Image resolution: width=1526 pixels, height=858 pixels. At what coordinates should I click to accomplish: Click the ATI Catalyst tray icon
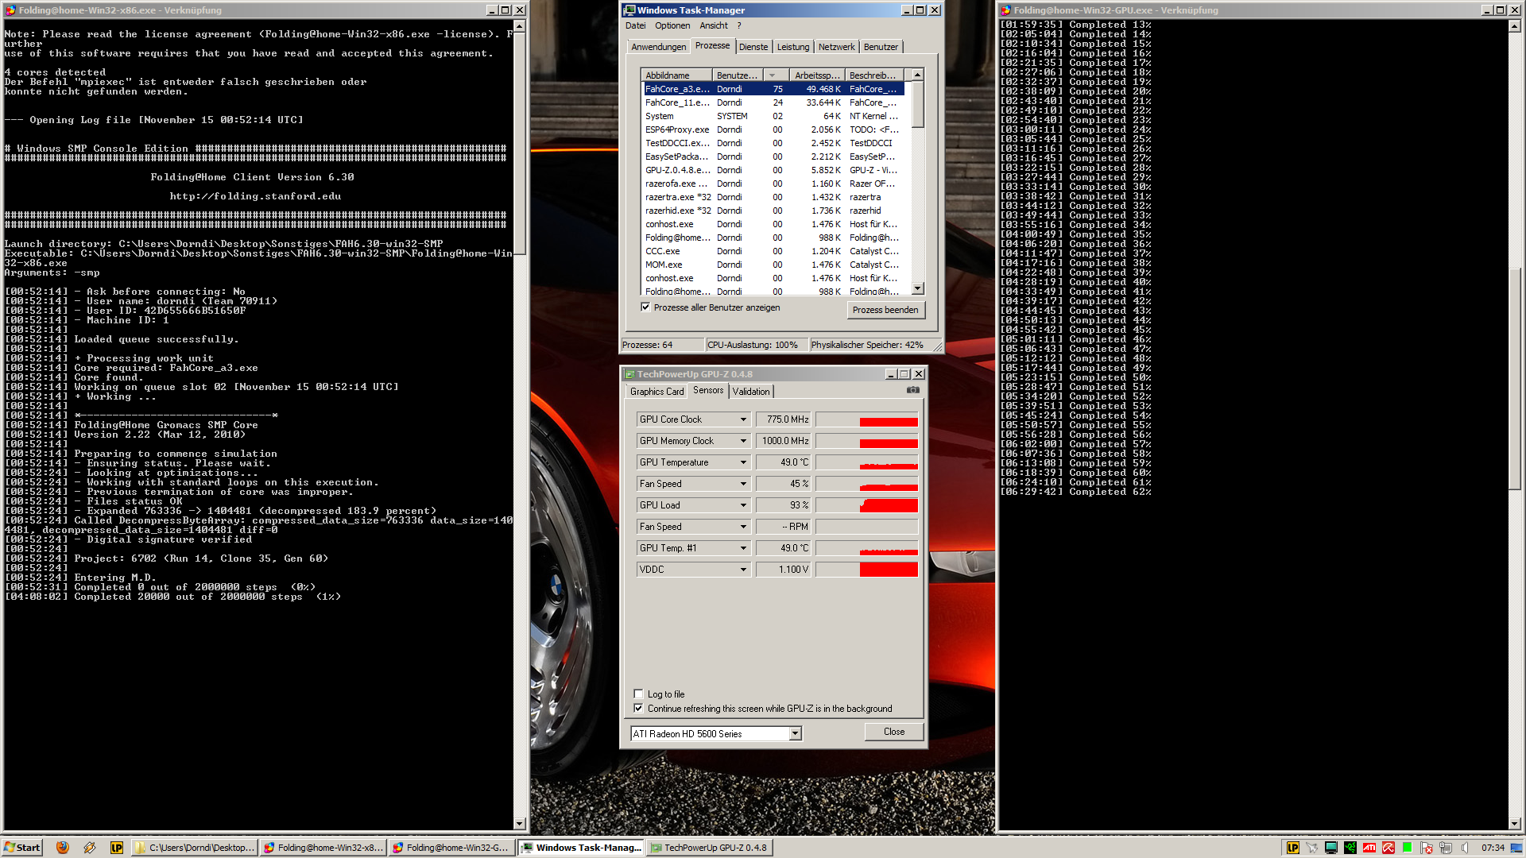1369,848
